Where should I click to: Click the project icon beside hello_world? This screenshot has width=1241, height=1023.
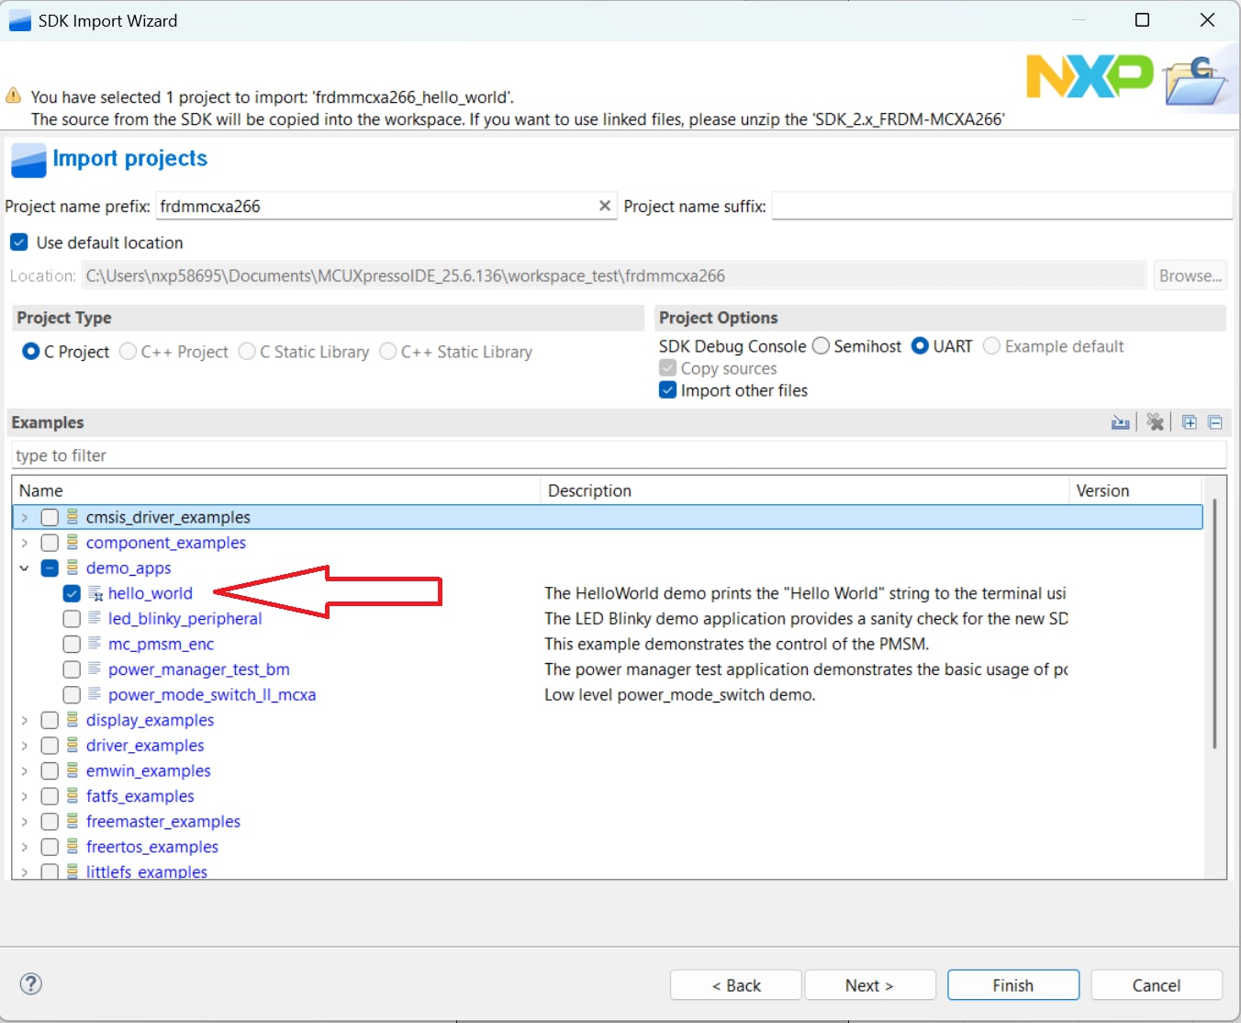(95, 593)
